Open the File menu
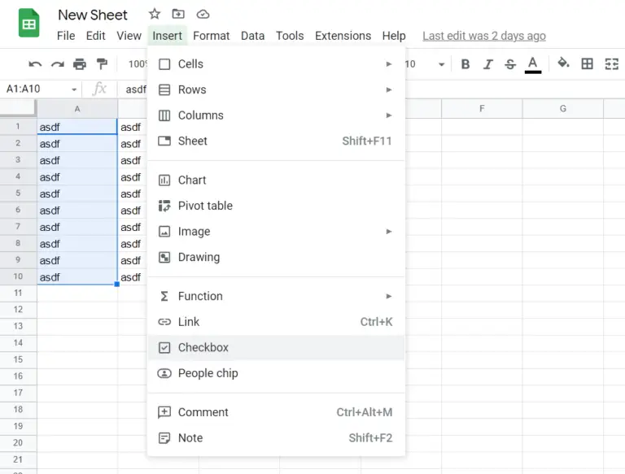The width and height of the screenshot is (625, 474). [66, 36]
